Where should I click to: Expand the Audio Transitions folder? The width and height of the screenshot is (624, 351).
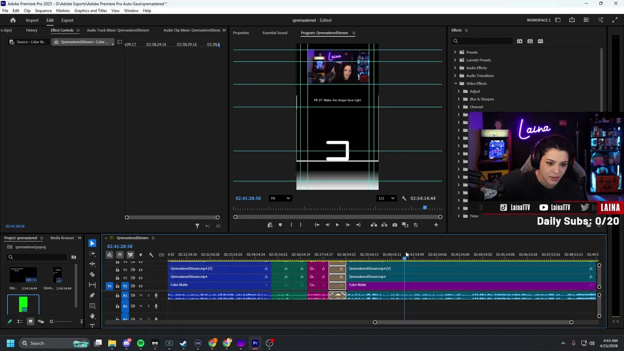[x=455, y=76]
